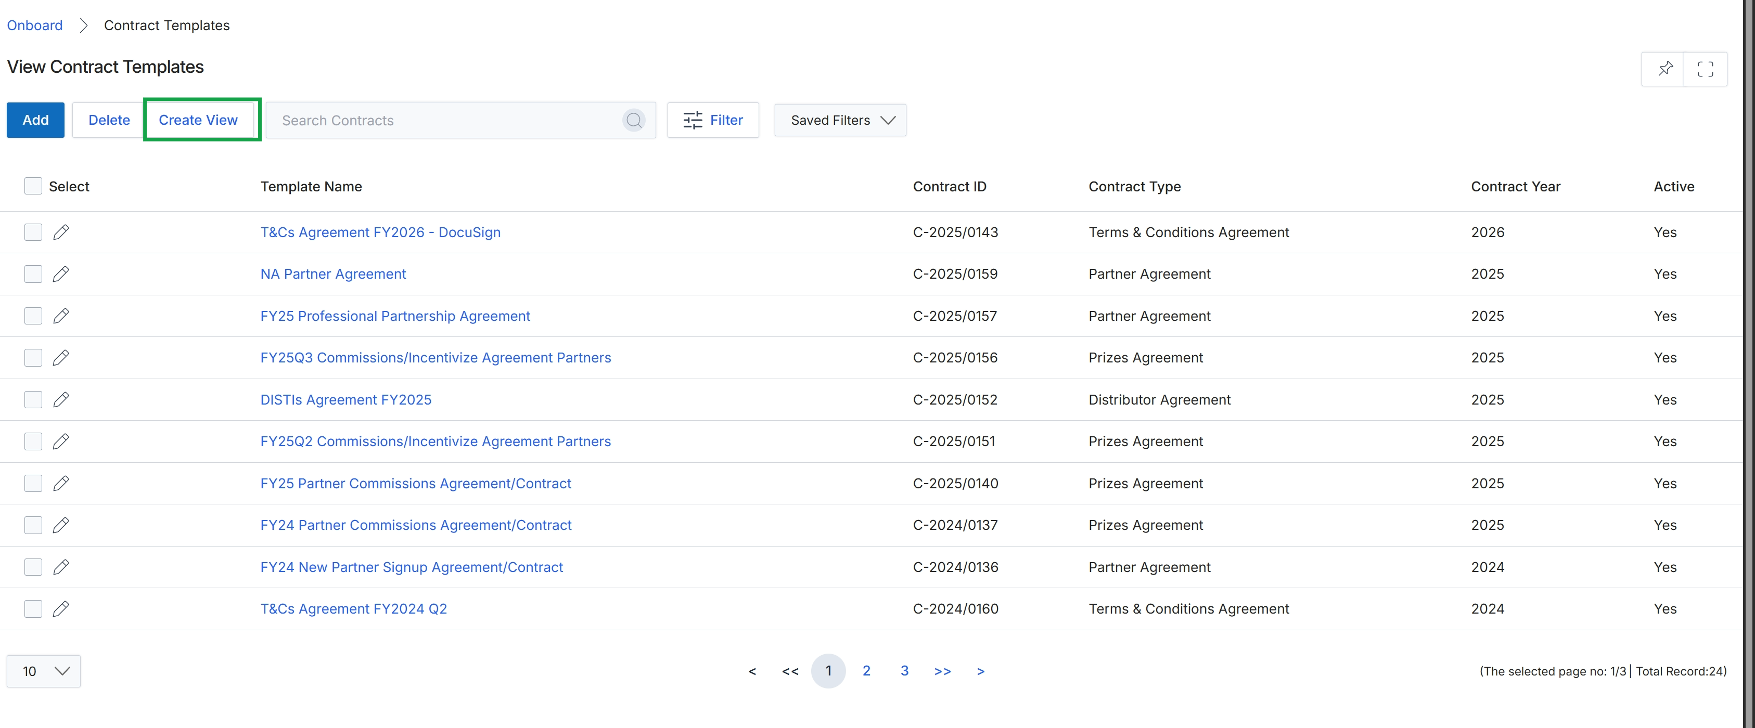Open FY25Q2 Commissions/Incentivize Agreement Partners link
1755x728 pixels.
435,441
